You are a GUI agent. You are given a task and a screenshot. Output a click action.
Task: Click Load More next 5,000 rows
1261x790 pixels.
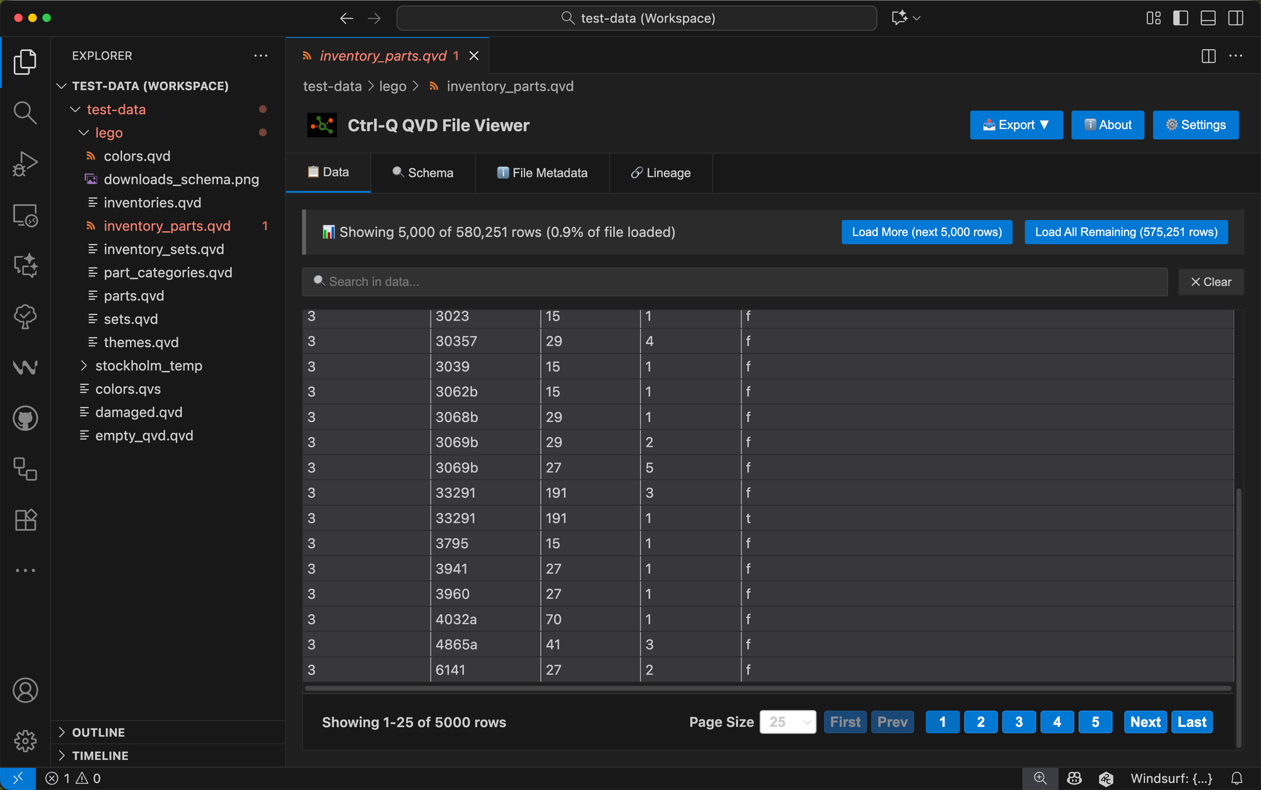click(x=926, y=232)
